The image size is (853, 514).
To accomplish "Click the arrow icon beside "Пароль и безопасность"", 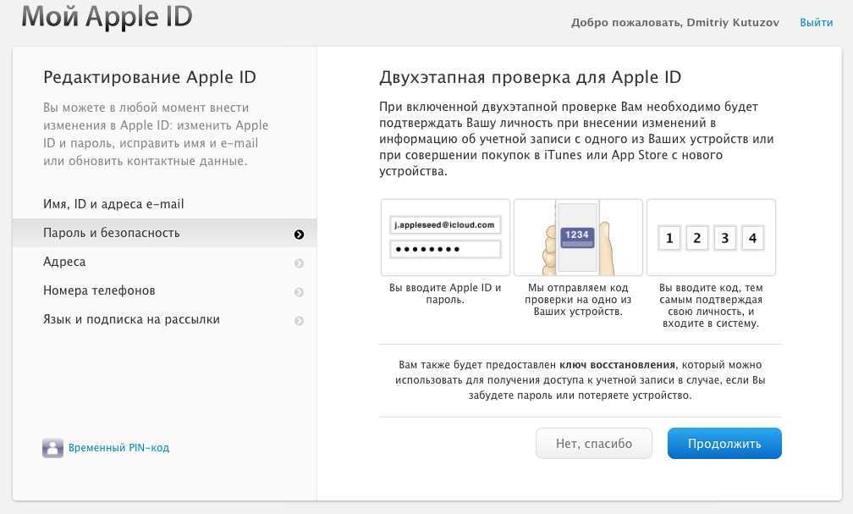I will click(299, 235).
